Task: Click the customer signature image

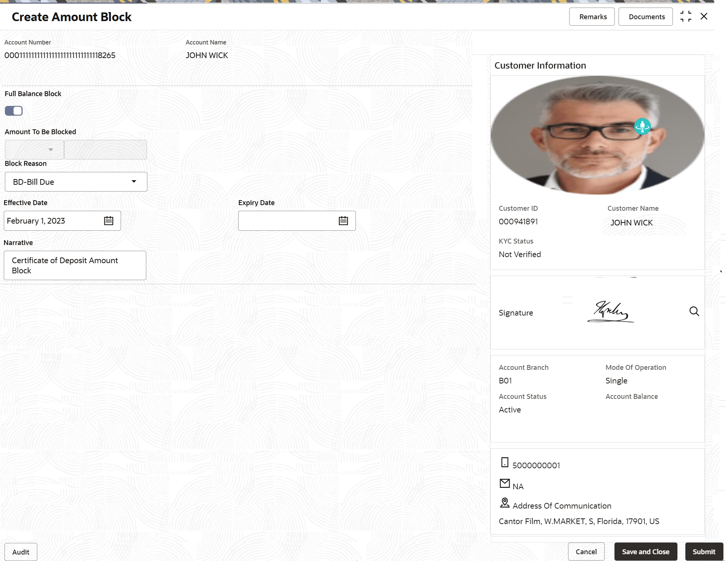Action: pyautogui.click(x=611, y=312)
